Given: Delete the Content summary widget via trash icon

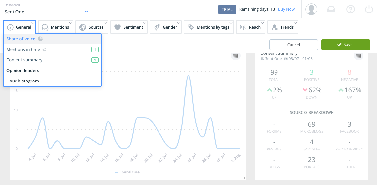Looking at the screenshot, I should point(358,56).
